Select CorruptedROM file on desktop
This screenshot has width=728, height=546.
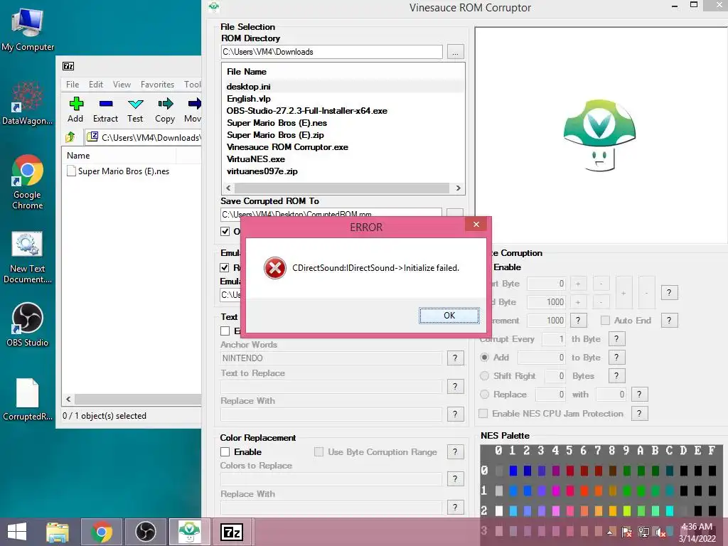28,400
